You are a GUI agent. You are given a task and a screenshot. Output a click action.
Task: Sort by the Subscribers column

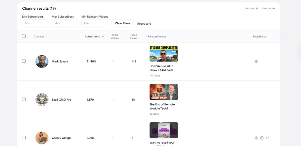click(x=94, y=37)
